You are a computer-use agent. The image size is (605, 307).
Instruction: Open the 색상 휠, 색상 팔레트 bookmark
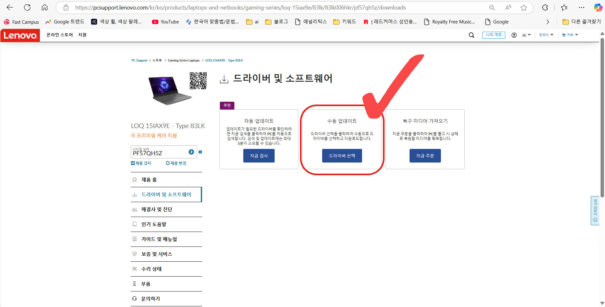(116, 22)
